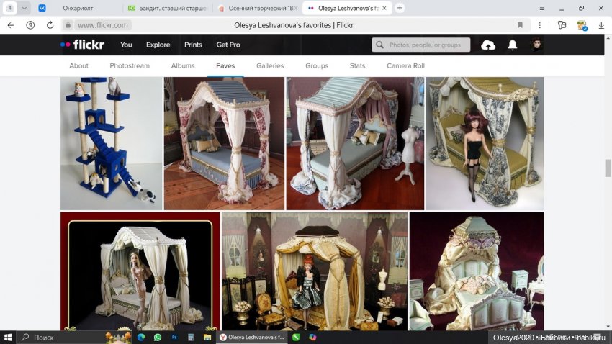Open a new browser tab

tap(400, 8)
